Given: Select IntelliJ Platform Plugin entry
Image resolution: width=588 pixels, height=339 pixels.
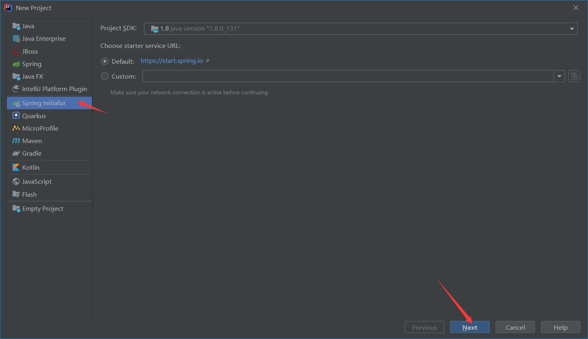Looking at the screenshot, I should tap(50, 89).
